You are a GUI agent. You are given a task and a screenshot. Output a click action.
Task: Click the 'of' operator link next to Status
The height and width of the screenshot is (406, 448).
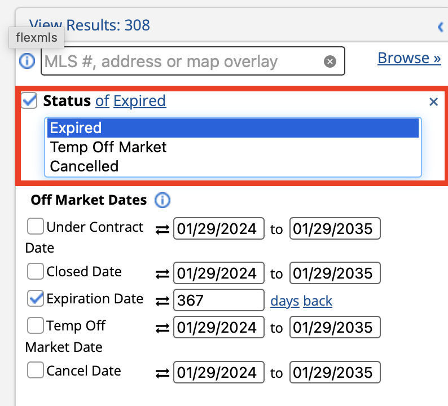point(102,101)
